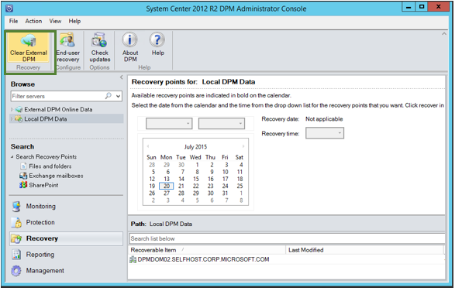Open End-user recovery configuration
This screenshot has height=291, width=455.
pyautogui.click(x=68, y=48)
